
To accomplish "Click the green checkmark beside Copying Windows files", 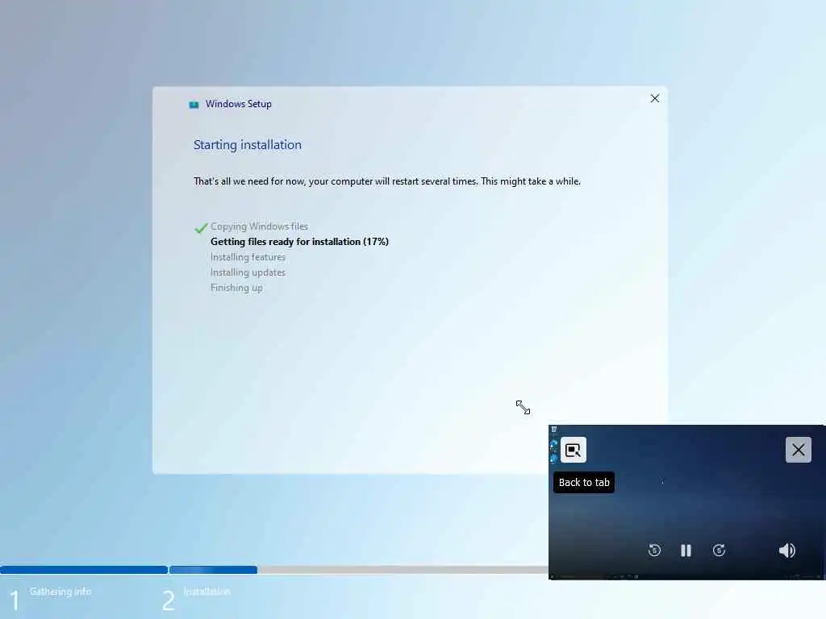I will pos(201,227).
